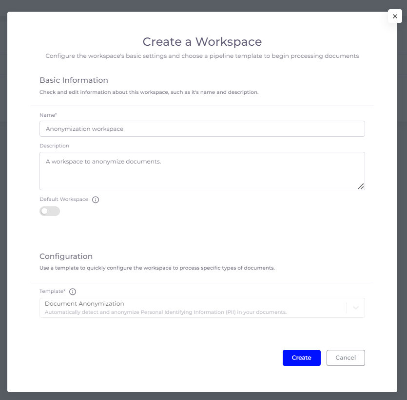The height and width of the screenshot is (400, 407).
Task: Click inside the Name input field
Action: [202, 128]
